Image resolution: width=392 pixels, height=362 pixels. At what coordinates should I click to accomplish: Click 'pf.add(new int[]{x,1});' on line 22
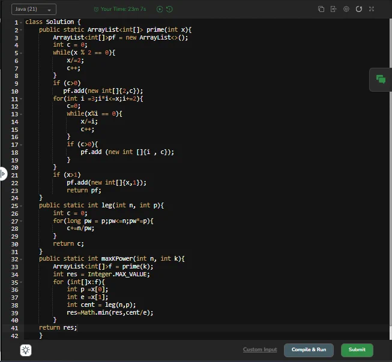pyautogui.click(x=106, y=183)
